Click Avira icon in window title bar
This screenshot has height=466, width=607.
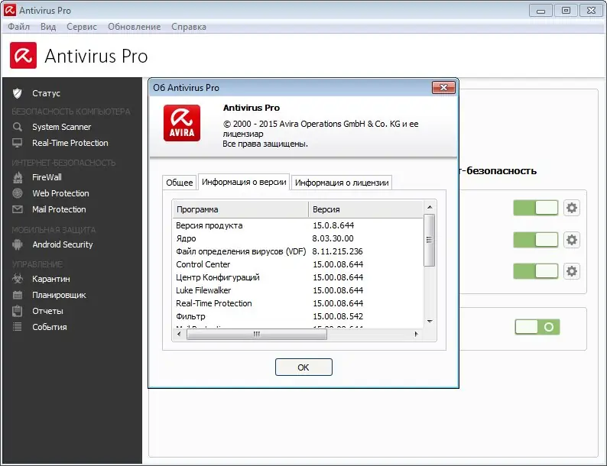10,10
